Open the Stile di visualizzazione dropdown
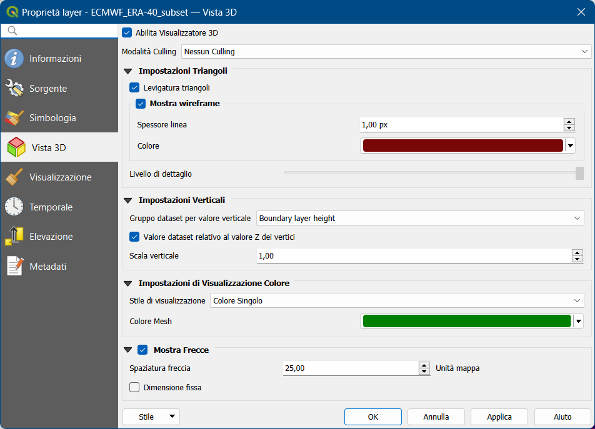Viewport: 595px width, 429px height. [x=397, y=300]
